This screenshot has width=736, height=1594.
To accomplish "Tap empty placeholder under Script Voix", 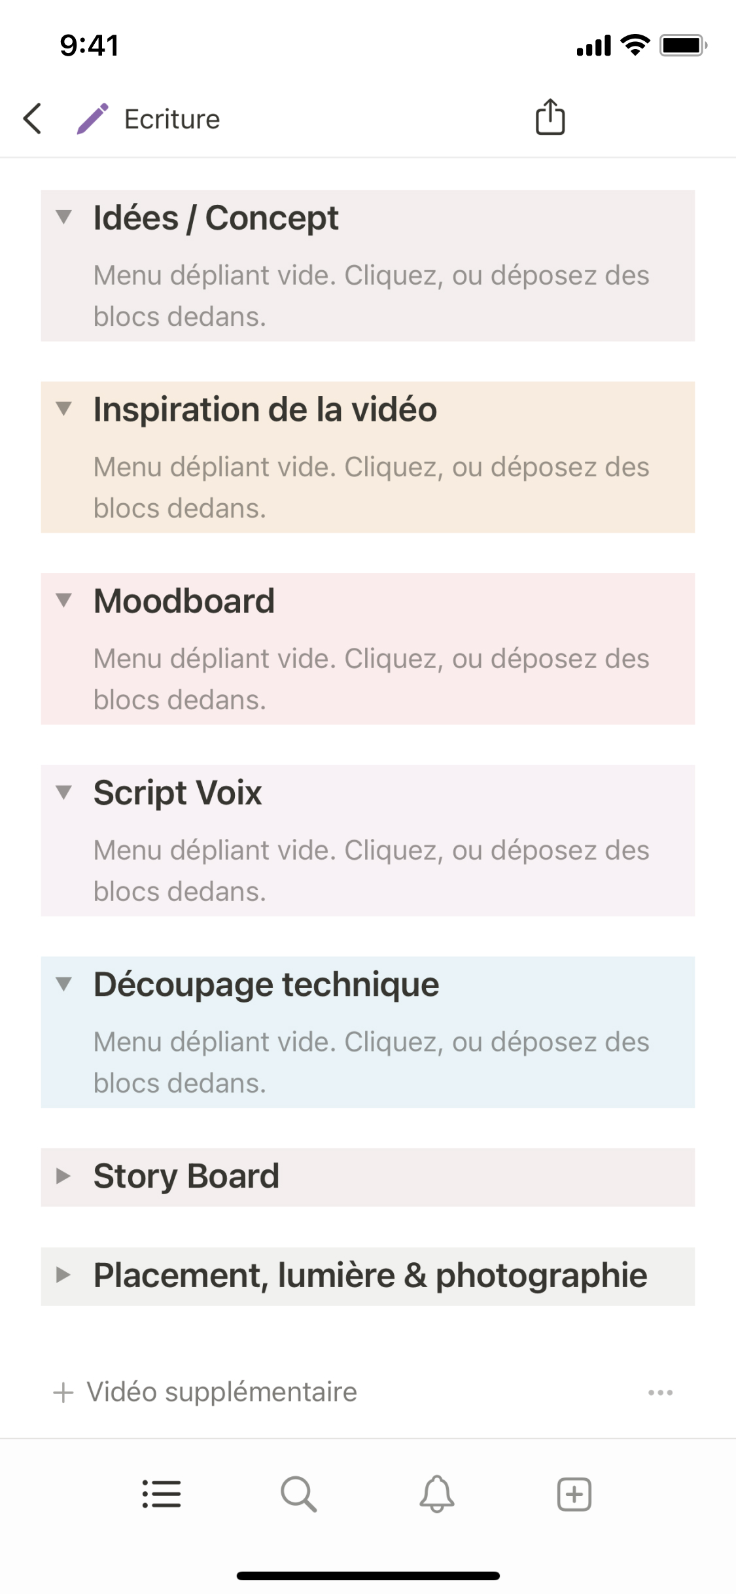I will (x=371, y=870).
